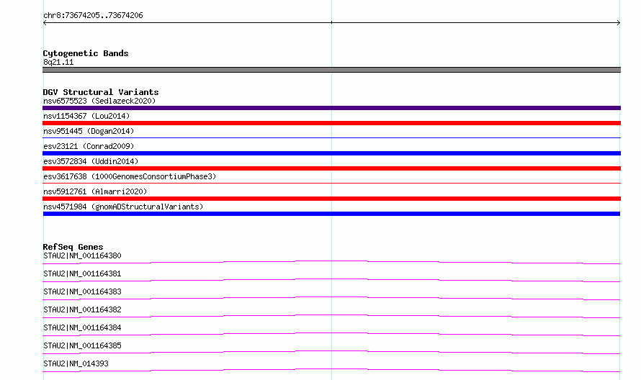This screenshot has width=641, height=380.
Task: Click the magenta STAU2 NM_001164383 gene line
Action: click(x=331, y=298)
